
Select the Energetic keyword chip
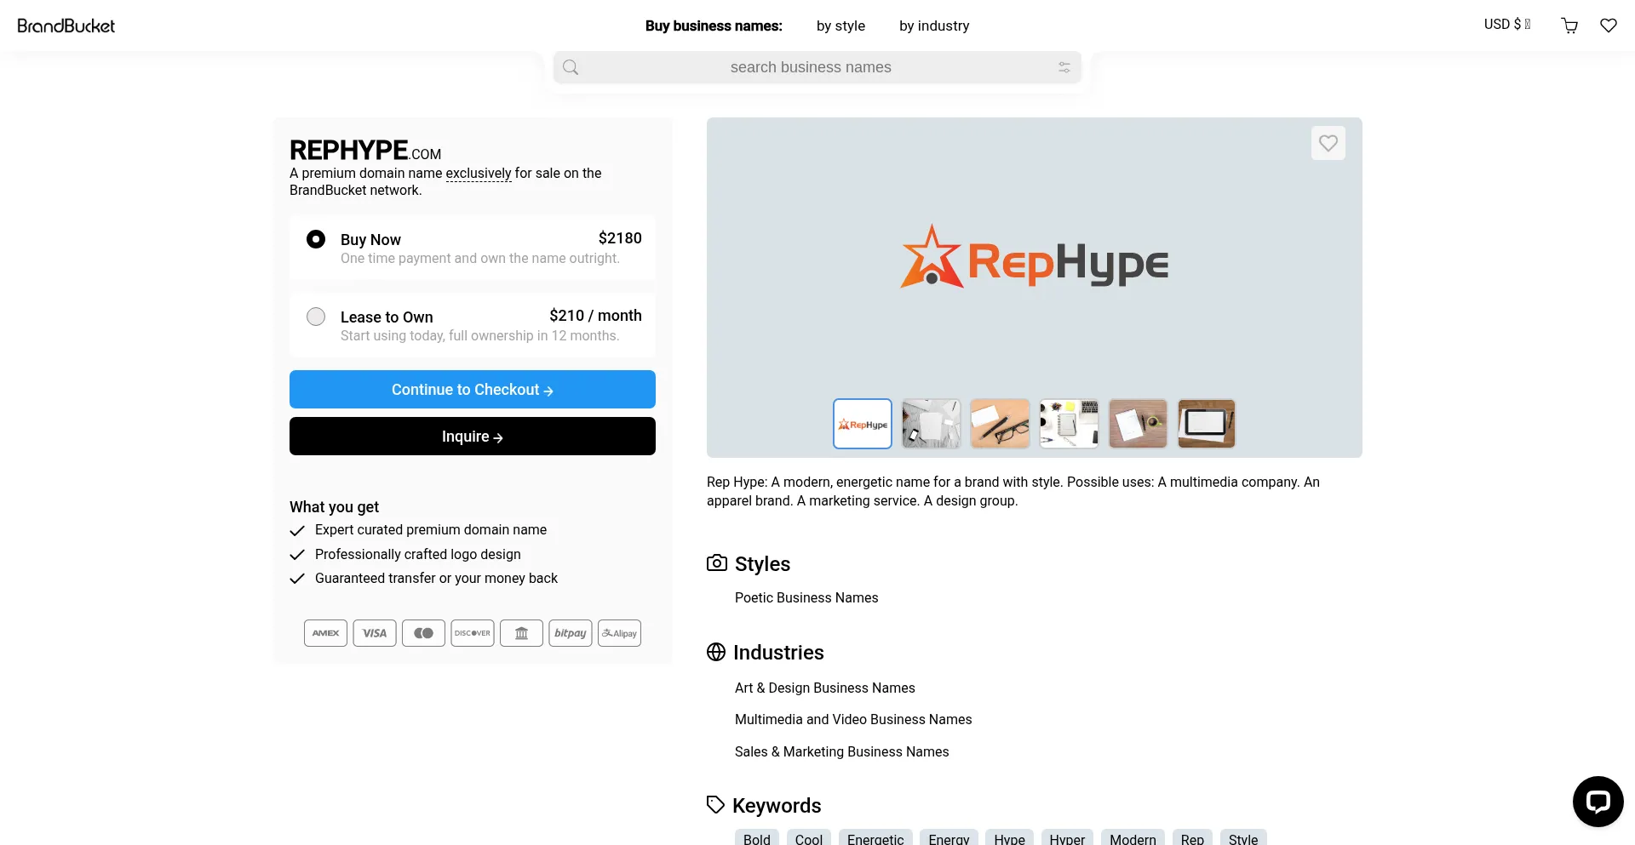[x=875, y=838]
